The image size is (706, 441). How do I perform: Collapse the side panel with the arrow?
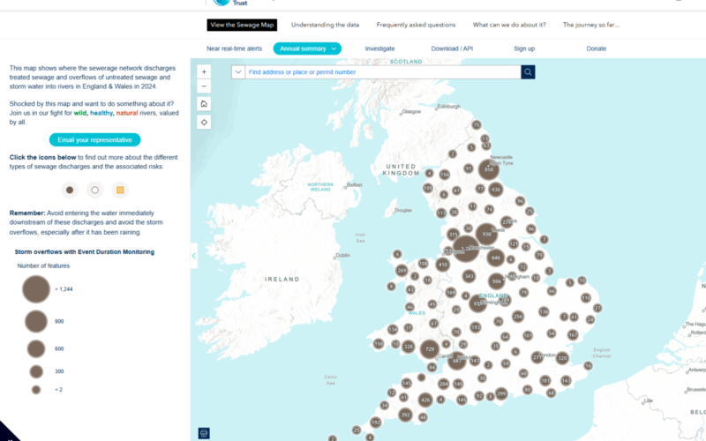pyautogui.click(x=194, y=256)
